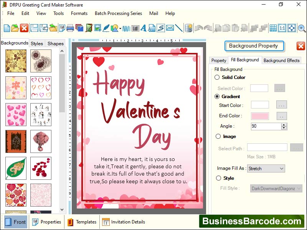Image resolution: width=307 pixels, height=230 pixels.
Task: Select Solid Color fill background
Action: click(x=217, y=77)
